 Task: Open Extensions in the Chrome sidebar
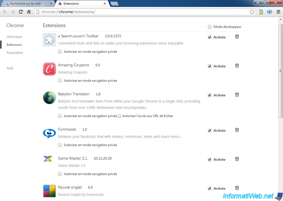14,45
